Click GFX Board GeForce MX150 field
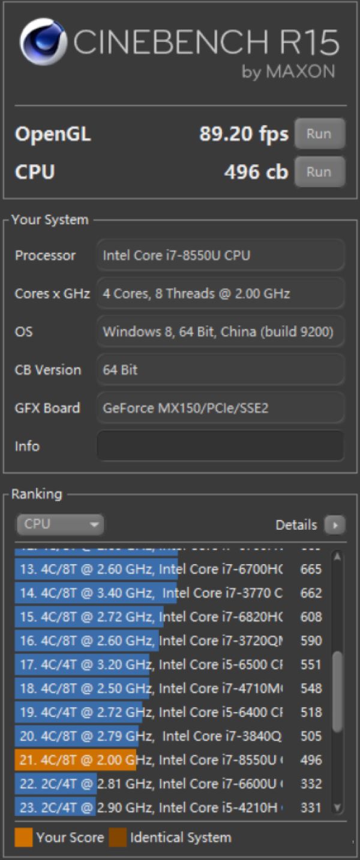This screenshot has width=360, height=860. pos(221,408)
